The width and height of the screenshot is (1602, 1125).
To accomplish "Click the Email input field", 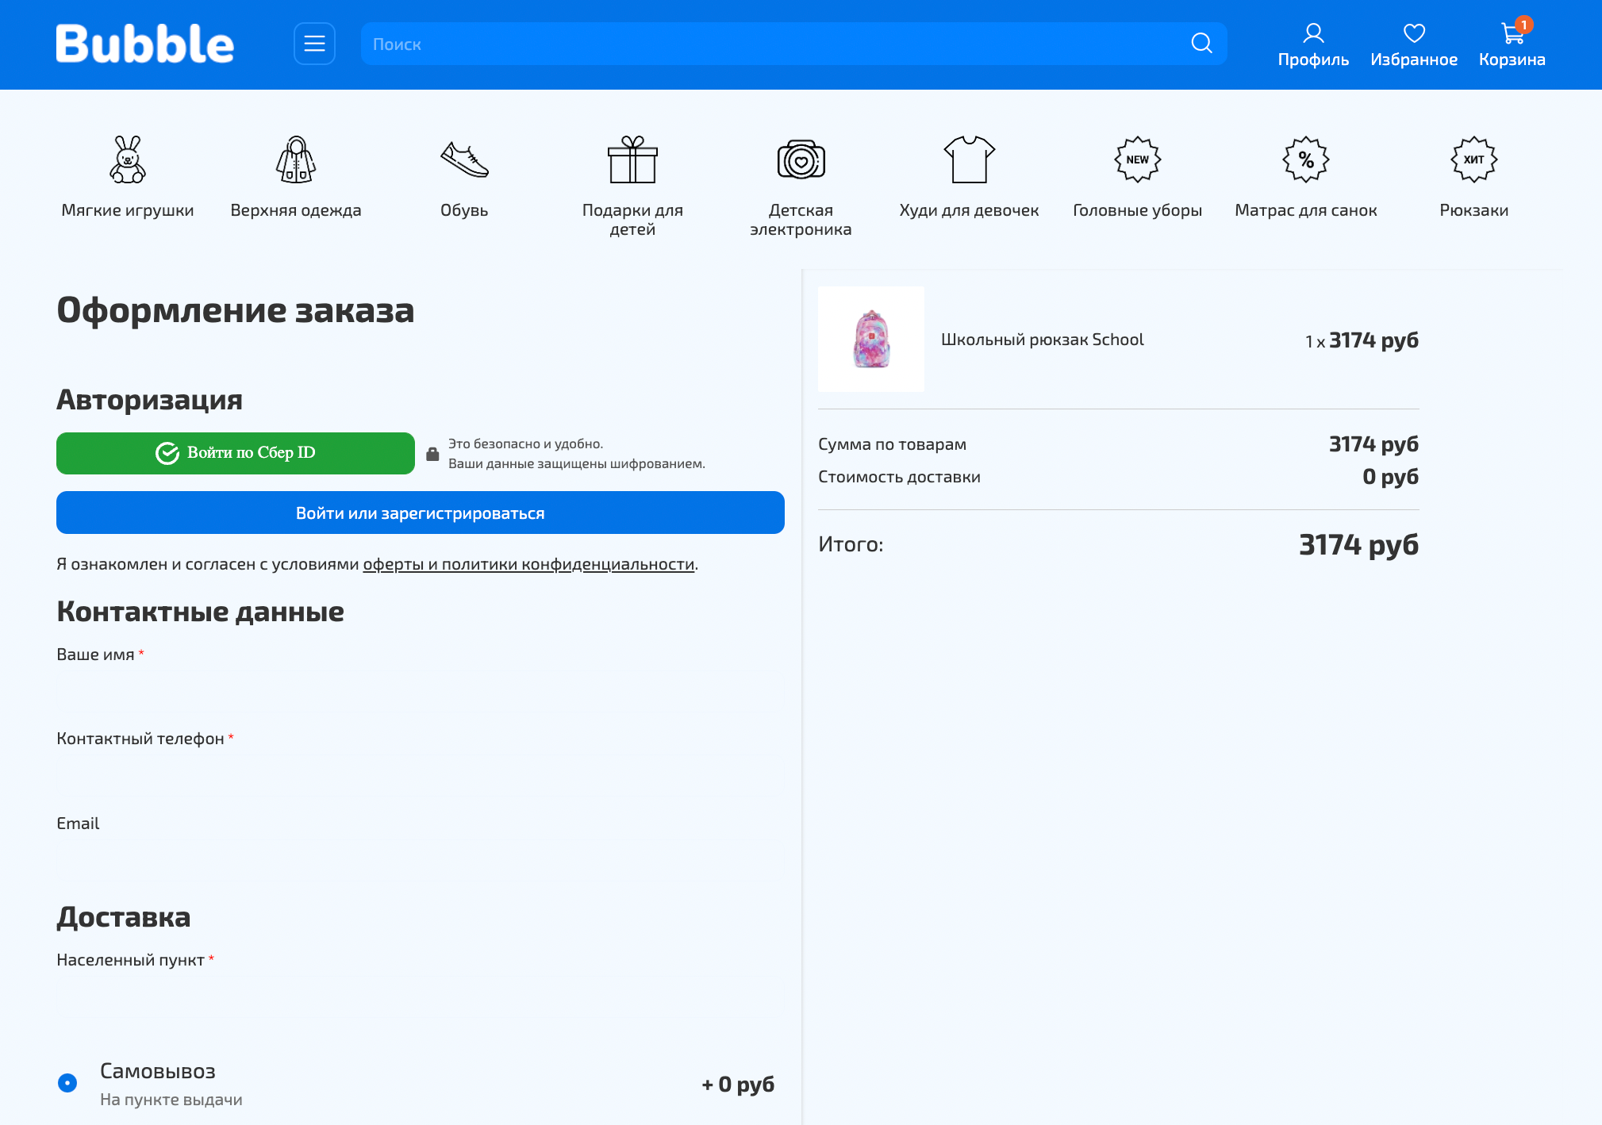I will (x=420, y=864).
